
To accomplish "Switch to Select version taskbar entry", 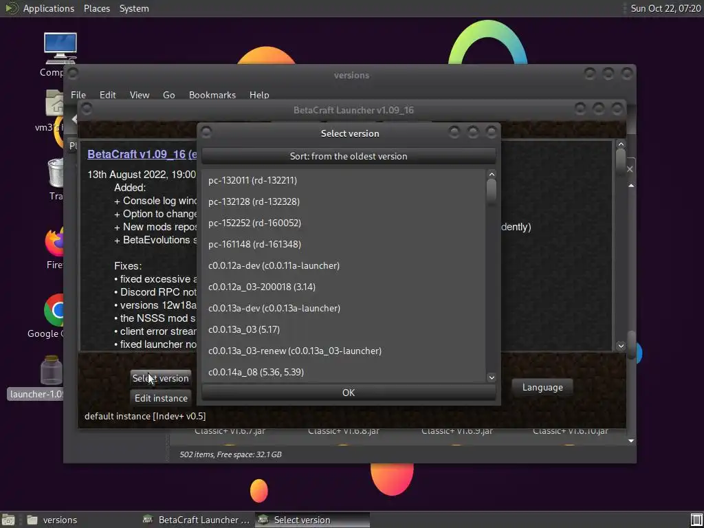I will [x=312, y=520].
